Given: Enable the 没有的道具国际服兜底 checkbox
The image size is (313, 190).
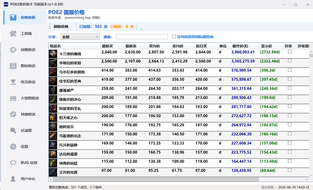Looking at the screenshot, I should tap(174, 37).
